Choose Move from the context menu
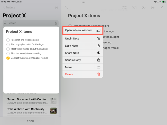 click(82, 67)
